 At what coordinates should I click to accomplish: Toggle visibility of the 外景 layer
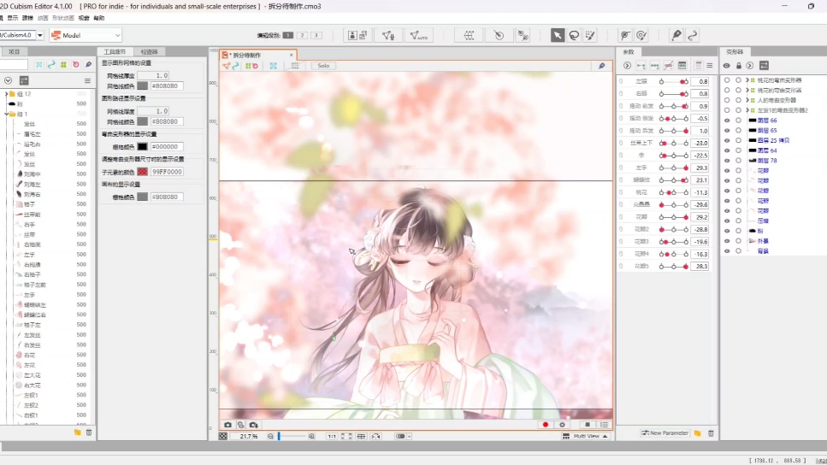click(727, 241)
